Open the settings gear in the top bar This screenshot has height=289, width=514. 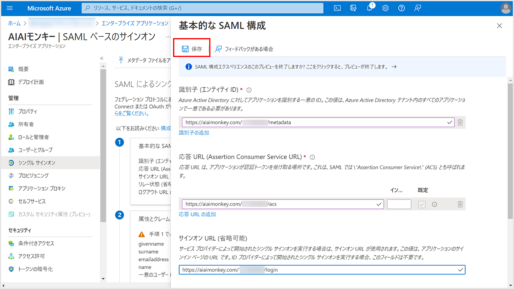coord(385,8)
